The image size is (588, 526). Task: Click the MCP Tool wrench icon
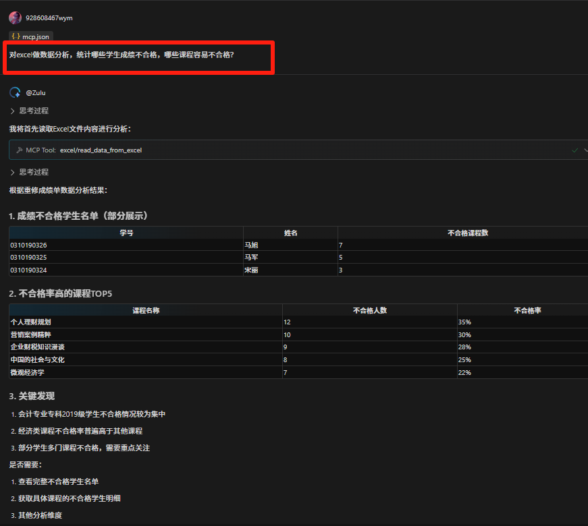pos(21,150)
